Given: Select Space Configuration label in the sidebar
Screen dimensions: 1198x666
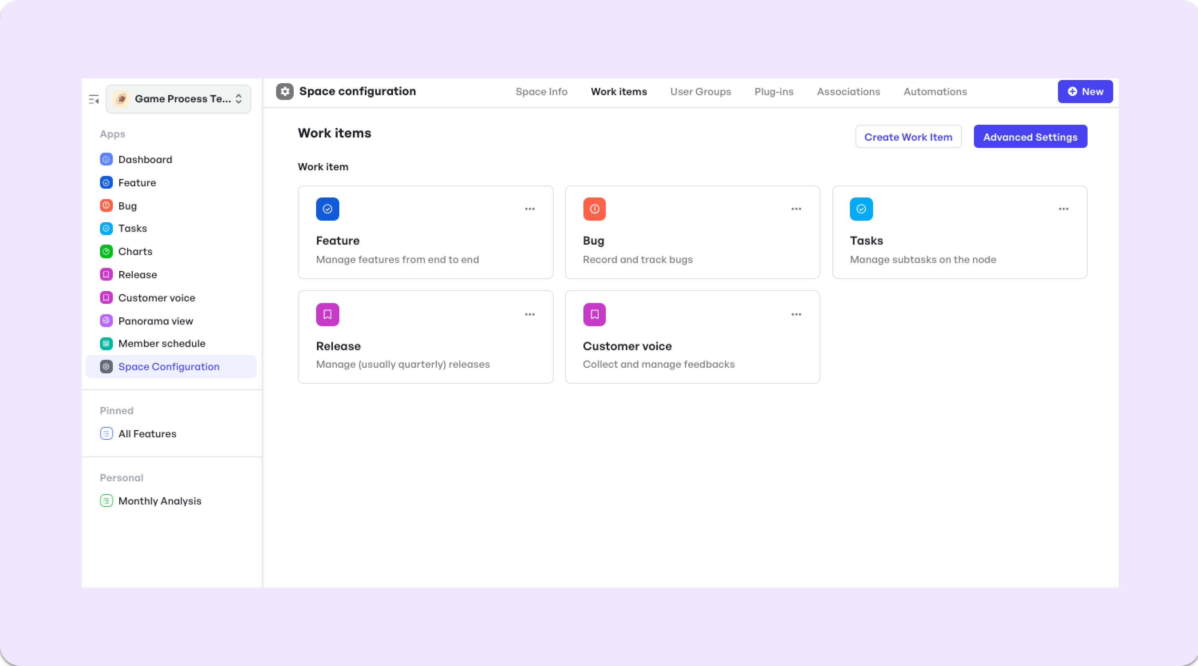Looking at the screenshot, I should (169, 367).
